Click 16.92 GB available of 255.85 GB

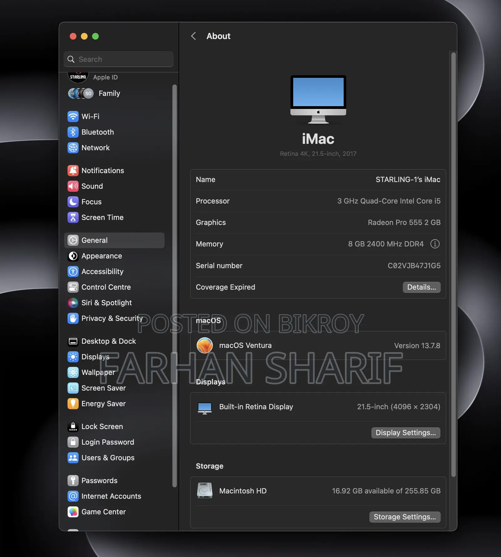tap(386, 491)
